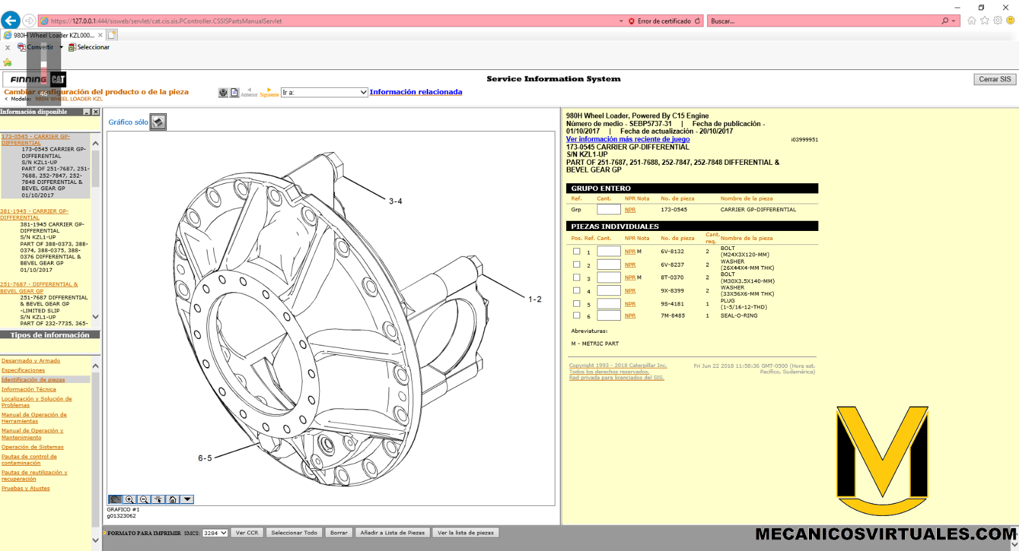This screenshot has width=1019, height=551.
Task: Click the browser back arrow button
Action: coord(10,20)
